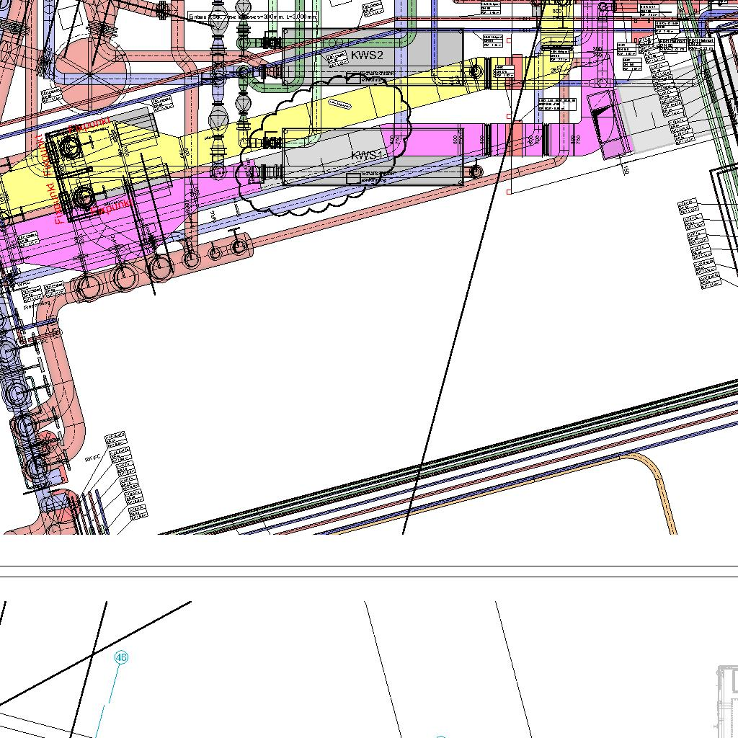
Task: Select the RK-FC pipe label
Action: tap(92, 458)
